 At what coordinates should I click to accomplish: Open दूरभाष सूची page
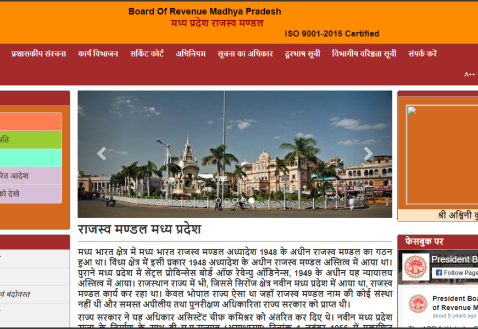(302, 54)
